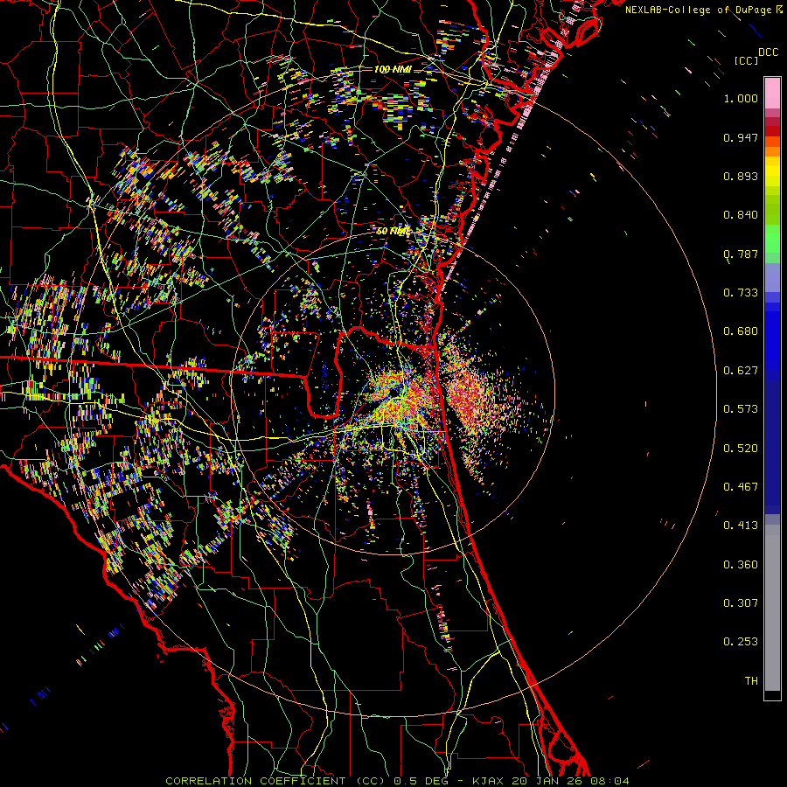Screen dimensions: 787x787
Task: Pick the lavender color bar segment near 0.733
Action: tap(772, 277)
